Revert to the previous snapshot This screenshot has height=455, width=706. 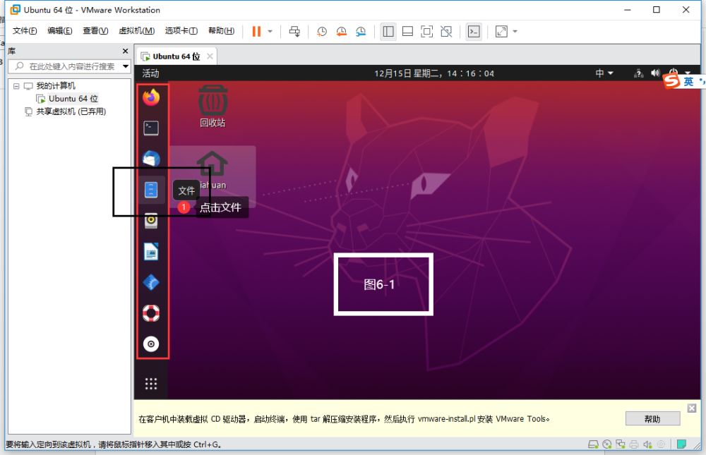click(x=341, y=32)
